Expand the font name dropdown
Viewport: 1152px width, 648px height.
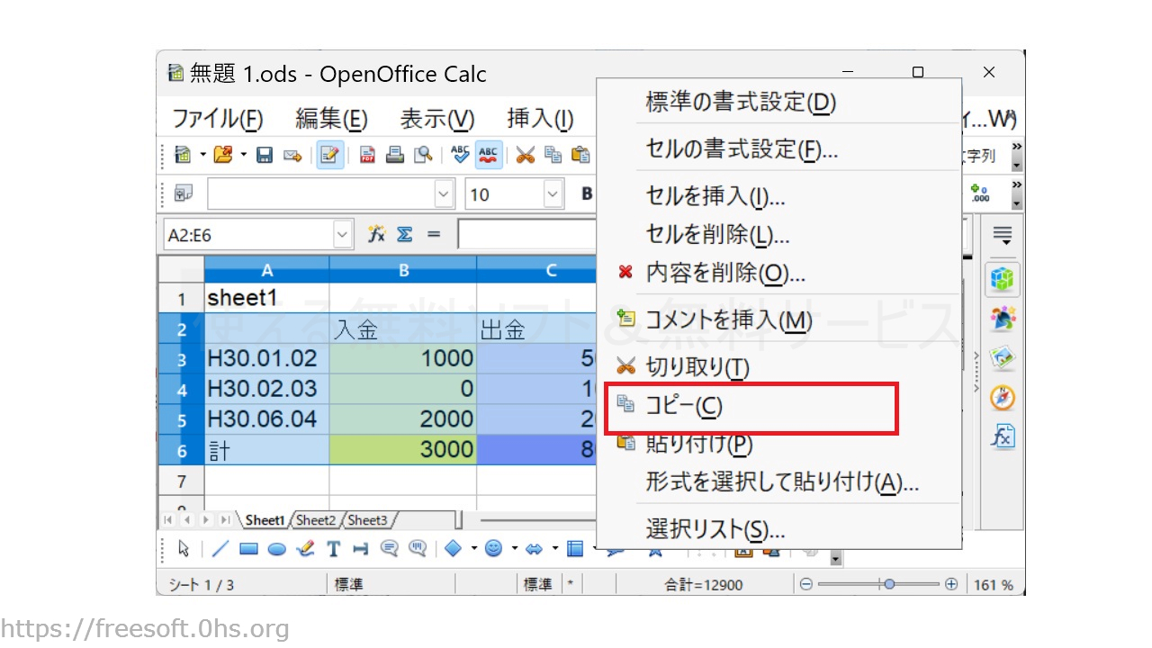click(x=444, y=193)
